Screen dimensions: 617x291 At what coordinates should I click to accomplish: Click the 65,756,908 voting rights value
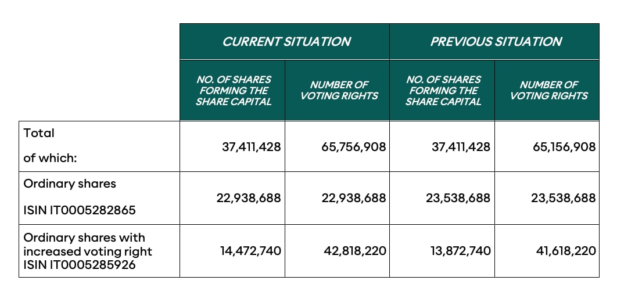[353, 147]
